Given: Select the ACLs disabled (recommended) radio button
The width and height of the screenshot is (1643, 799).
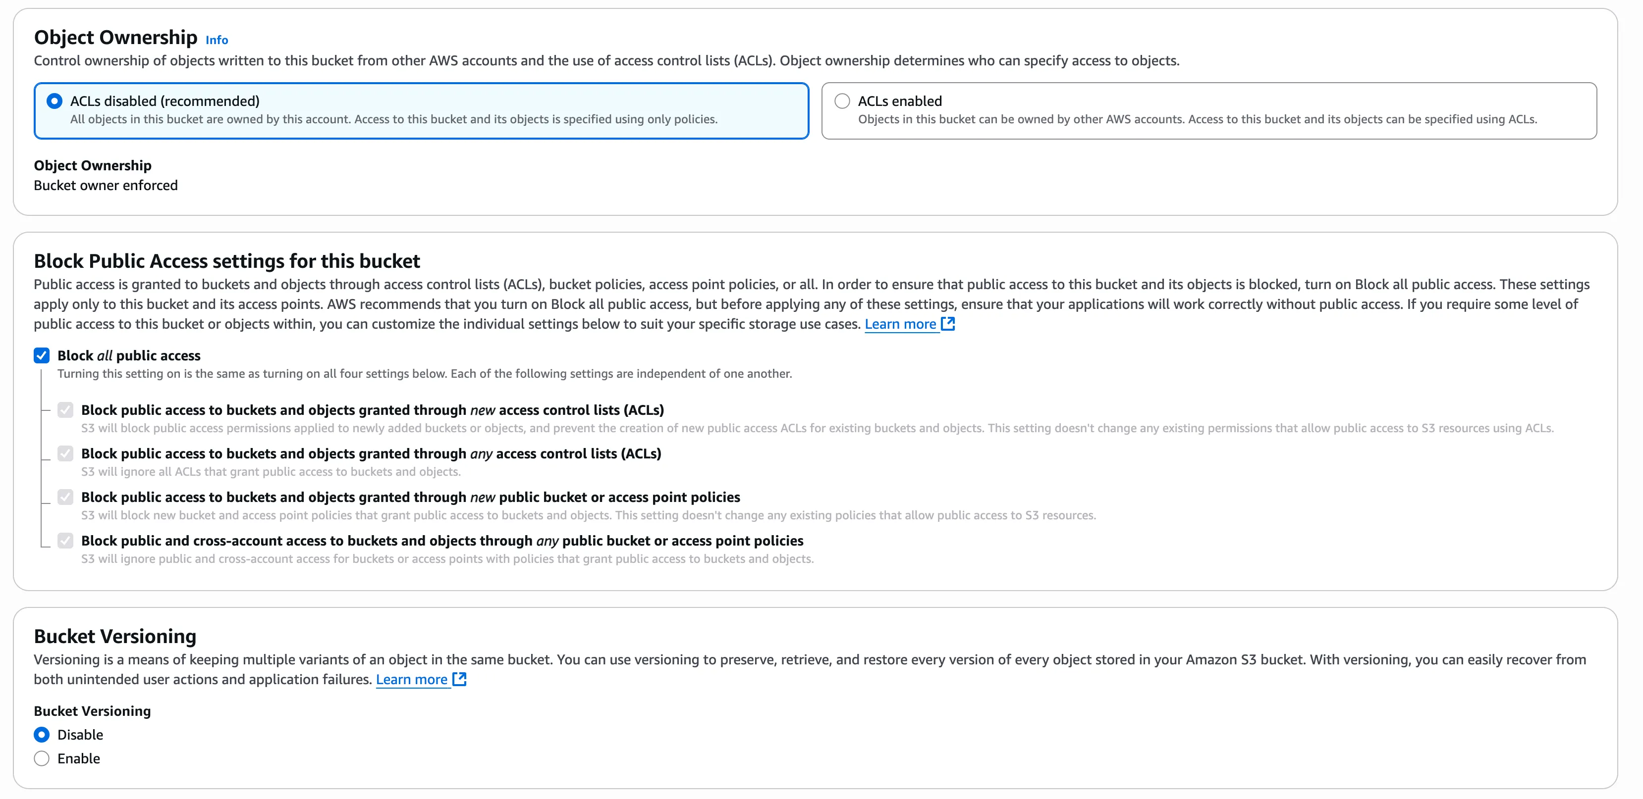Looking at the screenshot, I should point(55,100).
